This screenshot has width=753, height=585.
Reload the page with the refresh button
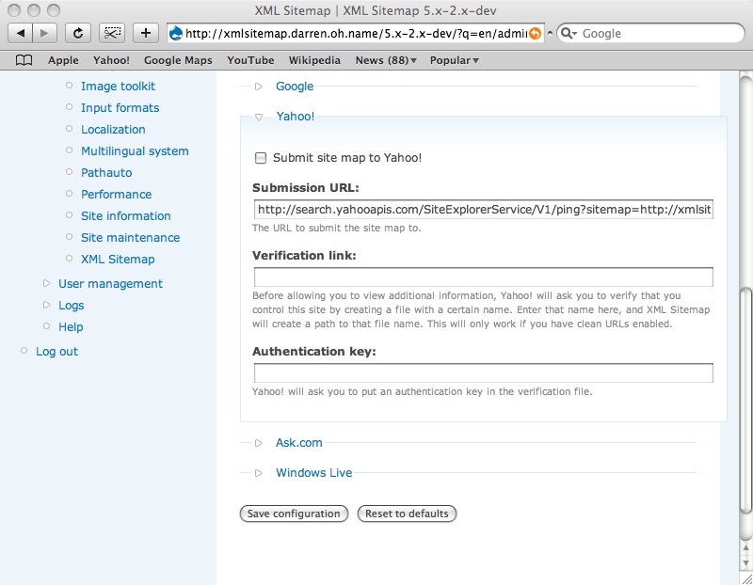(78, 33)
